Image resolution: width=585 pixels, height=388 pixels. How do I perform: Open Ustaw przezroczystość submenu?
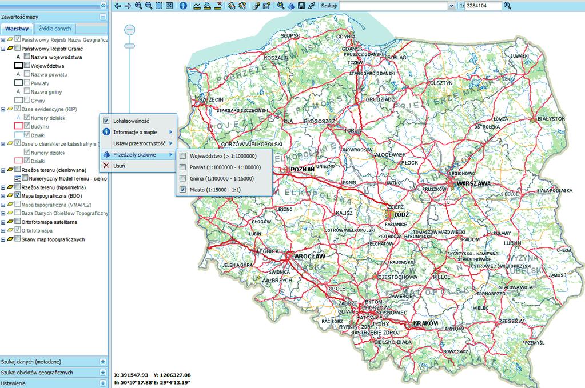[x=138, y=143]
